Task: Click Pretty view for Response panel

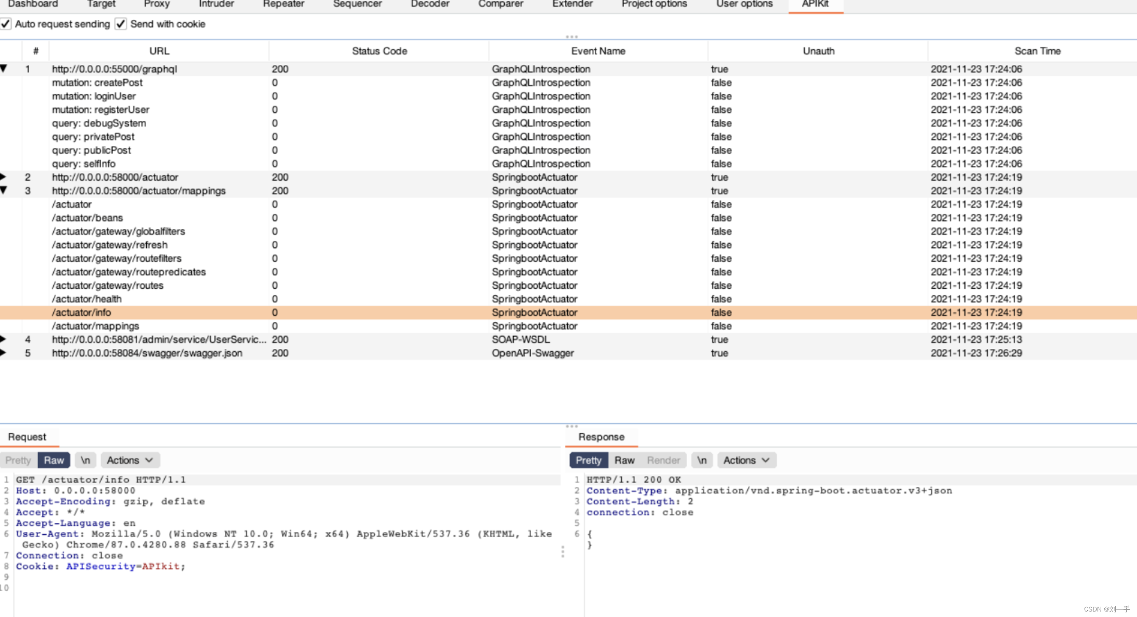Action: [x=588, y=461]
